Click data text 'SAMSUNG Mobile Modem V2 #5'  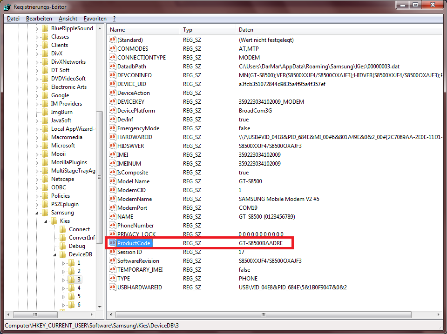pos(279,199)
